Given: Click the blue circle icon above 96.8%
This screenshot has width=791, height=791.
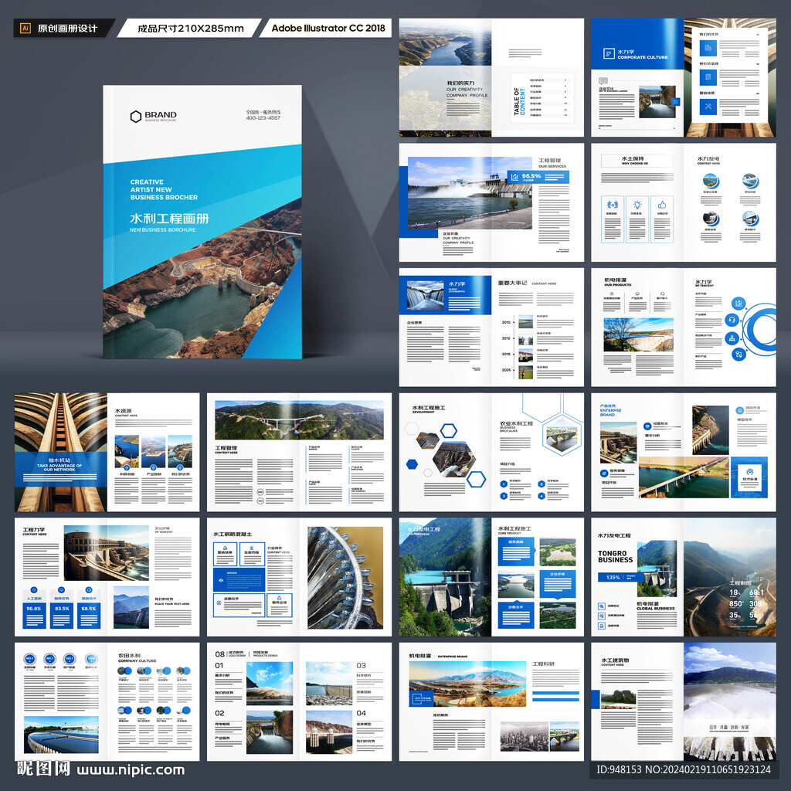Looking at the screenshot, I should coord(34,589).
